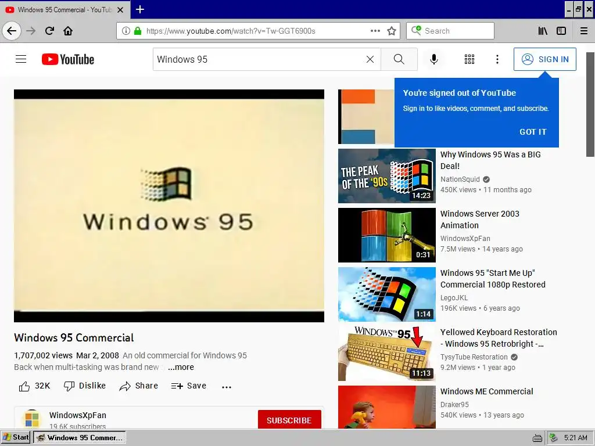Open the Windows ME Commercial thumbnail

386,407
